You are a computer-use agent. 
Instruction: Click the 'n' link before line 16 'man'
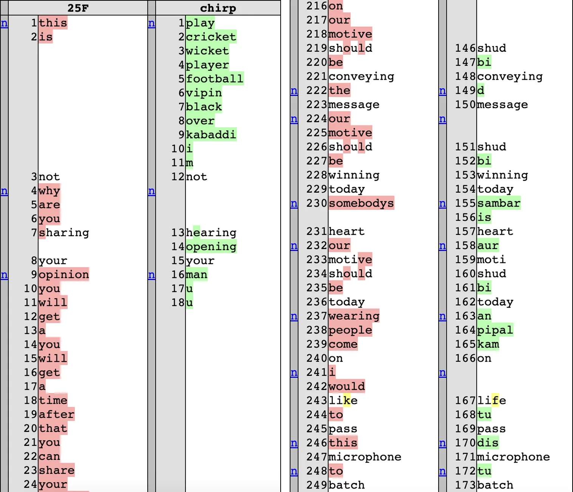point(151,275)
